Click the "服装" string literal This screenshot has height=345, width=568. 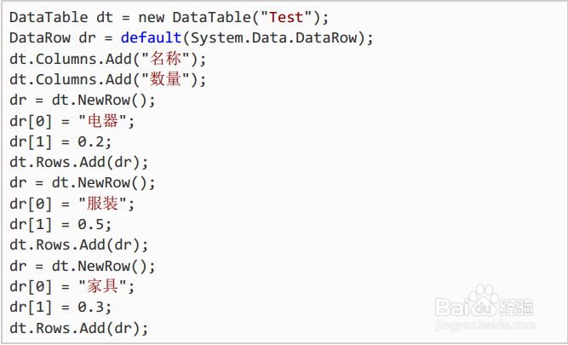click(x=103, y=204)
